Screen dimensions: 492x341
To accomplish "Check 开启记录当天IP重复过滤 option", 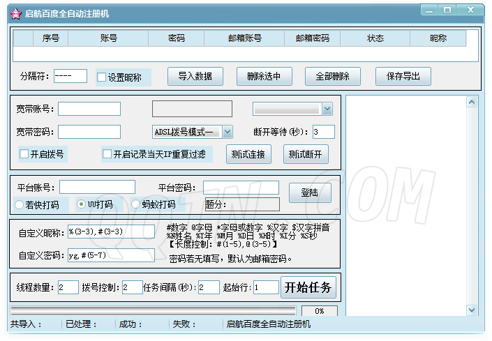I will pyautogui.click(x=107, y=154).
